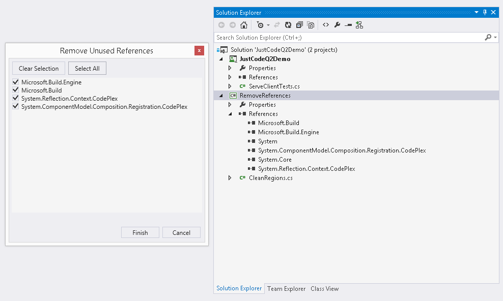Collapse the JustCodeQ2Demo project node

pos(221,59)
